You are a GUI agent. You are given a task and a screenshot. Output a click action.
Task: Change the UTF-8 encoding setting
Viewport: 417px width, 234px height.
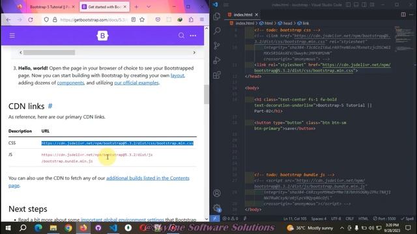pyautogui.click(x=336, y=218)
